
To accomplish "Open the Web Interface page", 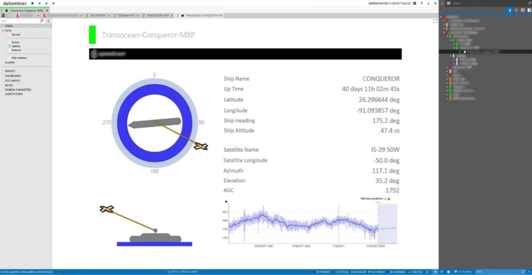I will coord(19,58).
